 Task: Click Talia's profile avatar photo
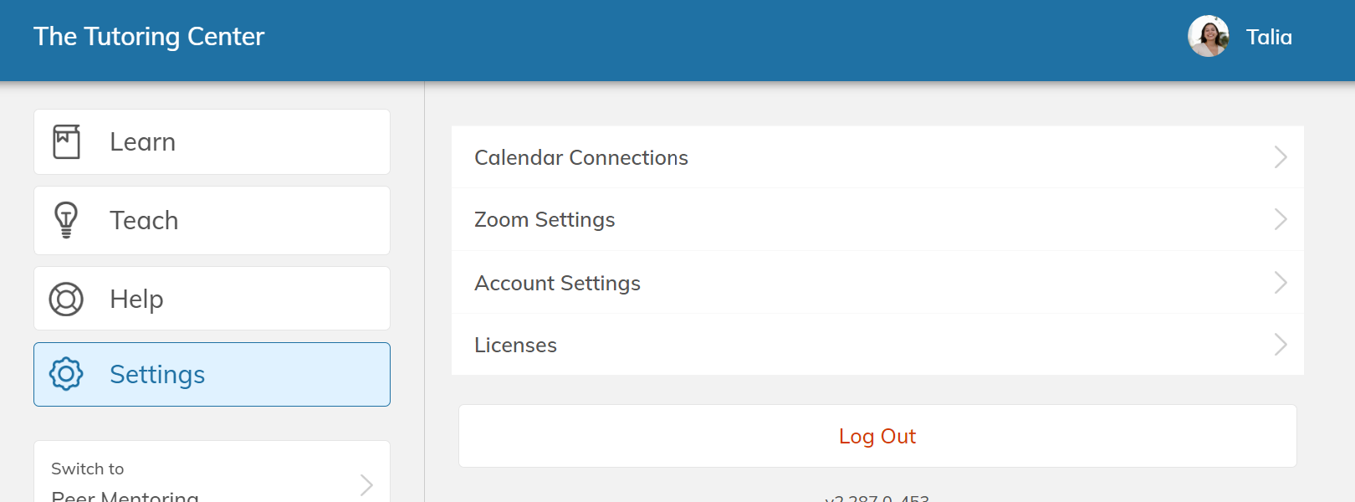click(x=1208, y=37)
